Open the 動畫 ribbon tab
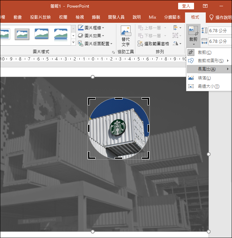Screen dimensions: 232x238 click(x=18, y=17)
